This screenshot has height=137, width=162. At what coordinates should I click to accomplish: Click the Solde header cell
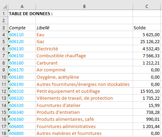(x=146, y=28)
